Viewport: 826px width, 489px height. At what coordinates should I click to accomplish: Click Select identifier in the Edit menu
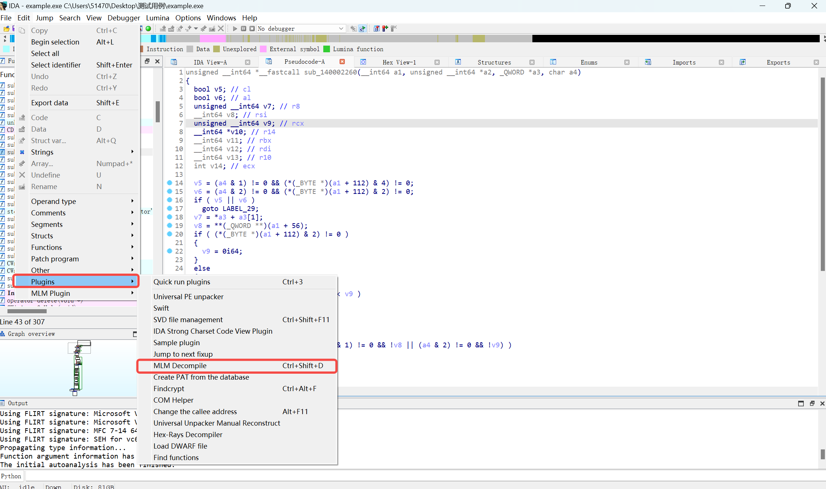tap(77, 65)
